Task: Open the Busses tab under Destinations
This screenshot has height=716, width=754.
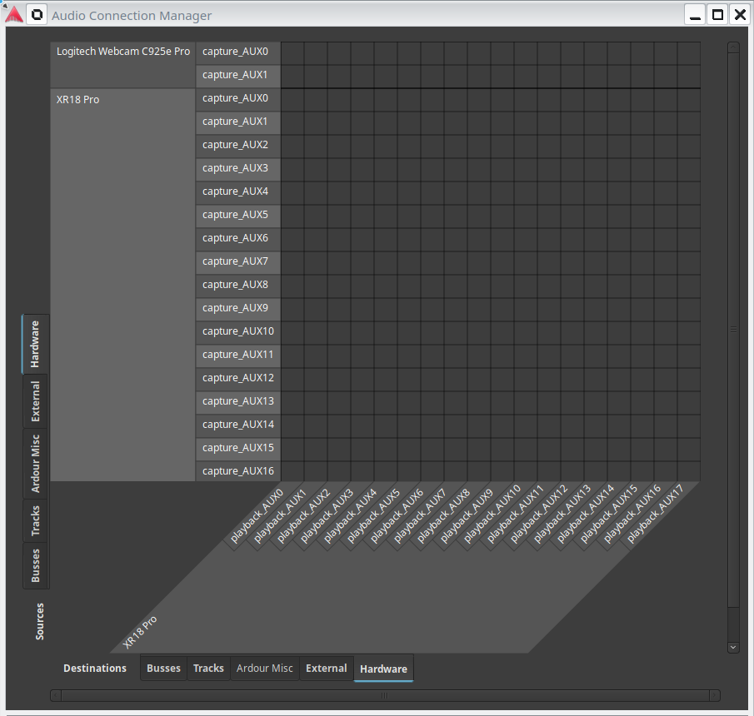Action: pos(163,669)
